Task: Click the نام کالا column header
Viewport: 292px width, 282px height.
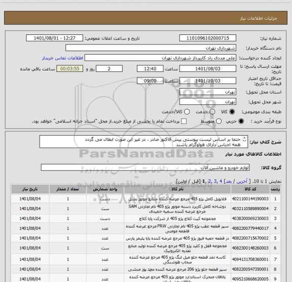Action: [x=177, y=189]
